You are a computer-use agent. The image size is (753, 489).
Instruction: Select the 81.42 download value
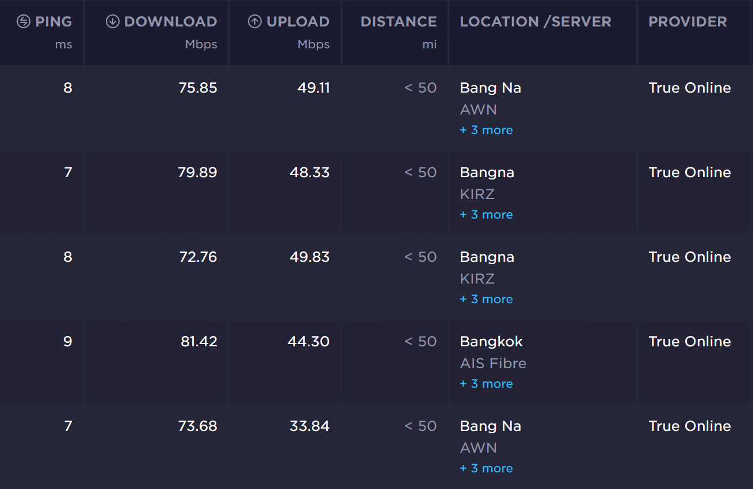[x=199, y=342]
